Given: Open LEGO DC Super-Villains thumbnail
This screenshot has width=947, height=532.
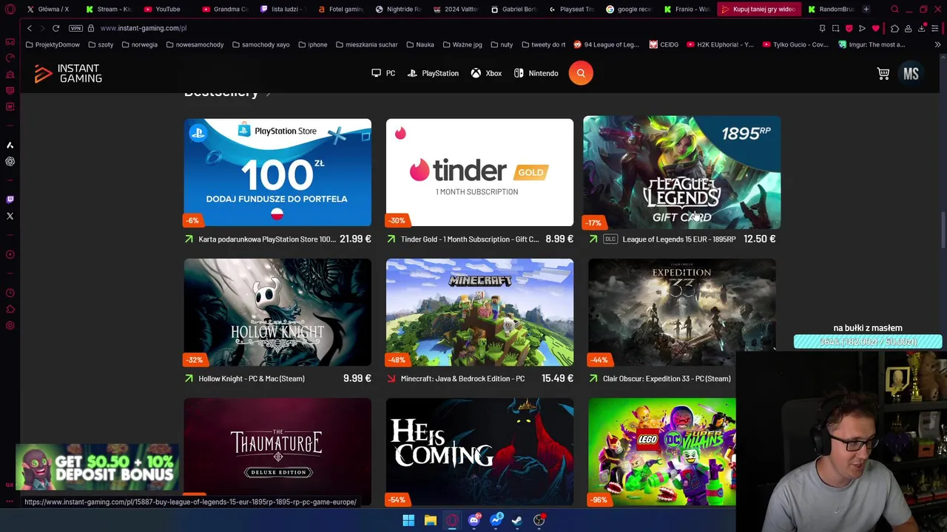Looking at the screenshot, I should point(662,451).
